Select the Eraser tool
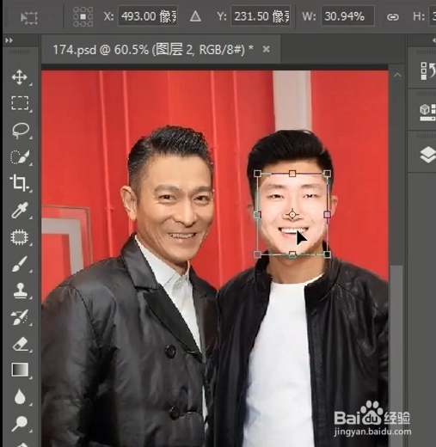Screen dimensions: 436x447 20,344
